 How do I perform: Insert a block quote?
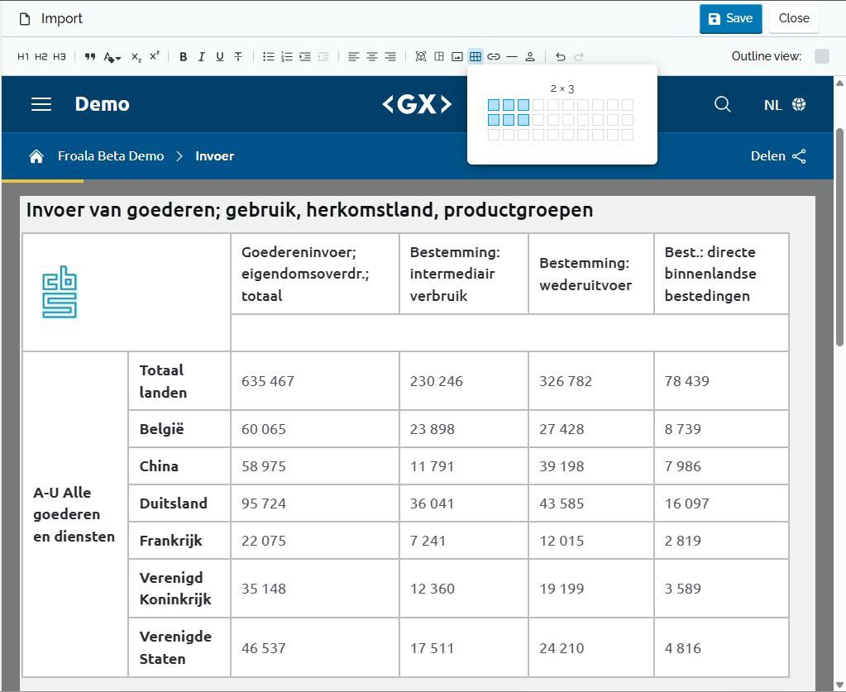point(90,56)
